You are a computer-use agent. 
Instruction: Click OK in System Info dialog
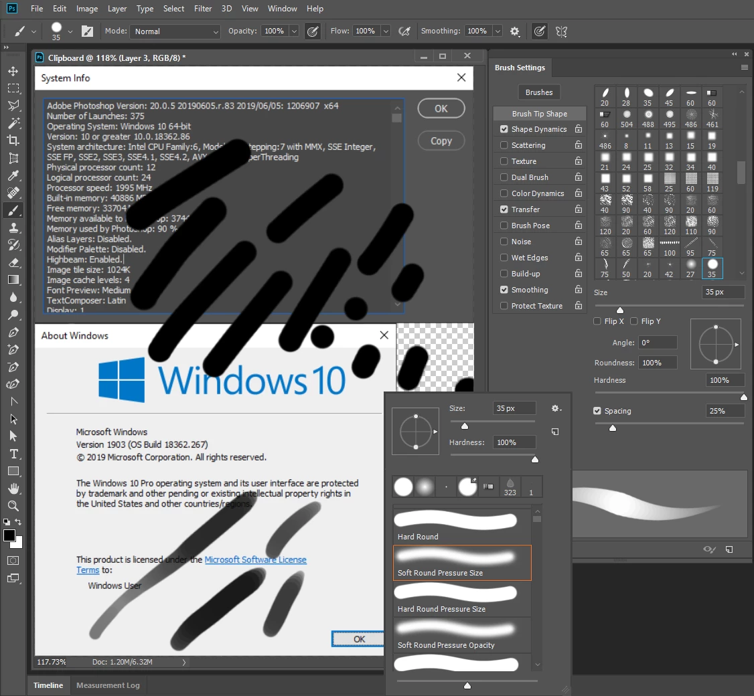point(441,108)
